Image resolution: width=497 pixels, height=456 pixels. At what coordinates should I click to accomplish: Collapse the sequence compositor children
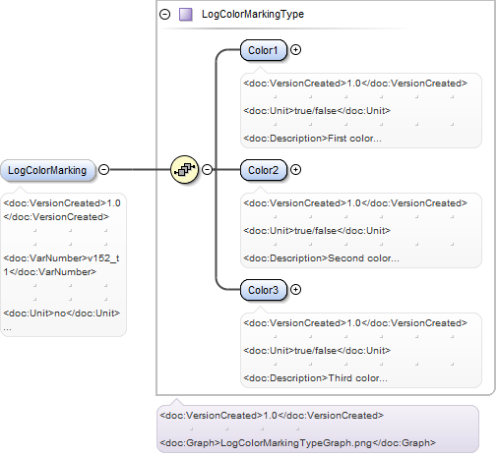pyautogui.click(x=207, y=170)
